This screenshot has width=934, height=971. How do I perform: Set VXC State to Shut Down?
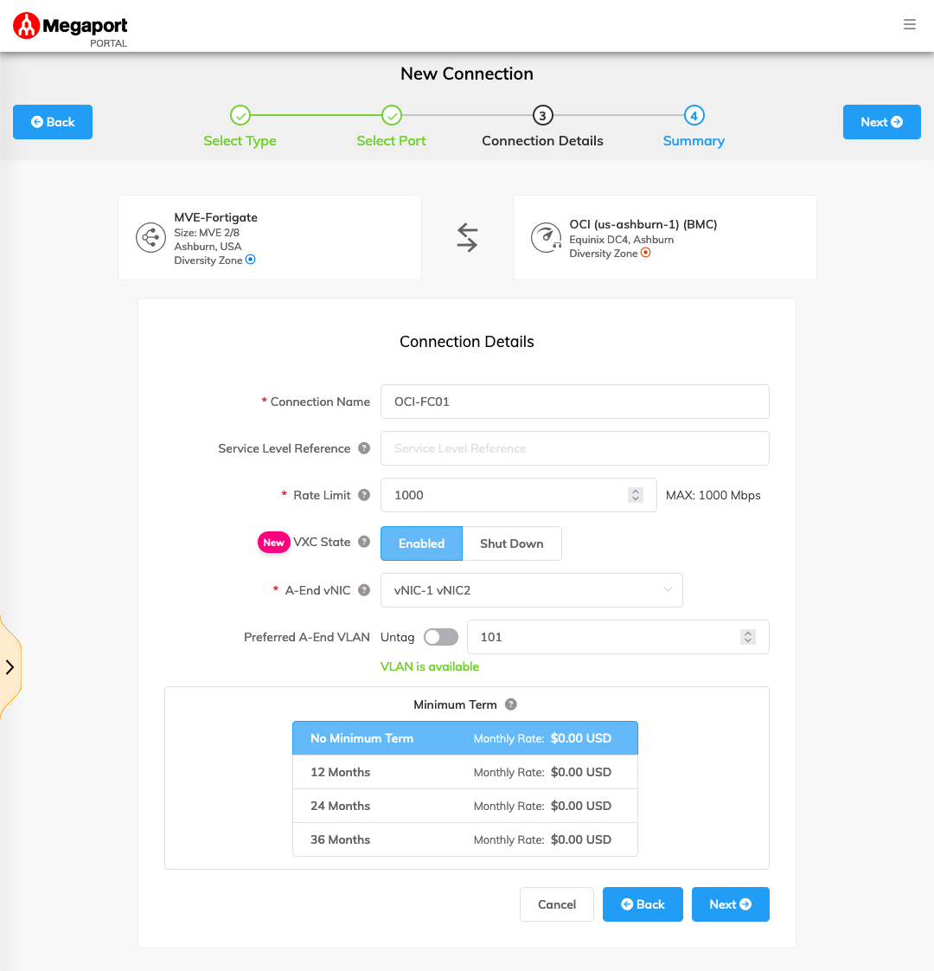(512, 543)
